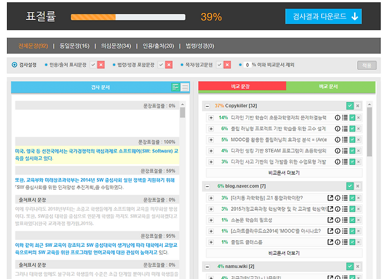This screenshot has width=388, height=279.
Task: Open external link icon for [대치동 과학학원] row
Action: tap(330, 198)
